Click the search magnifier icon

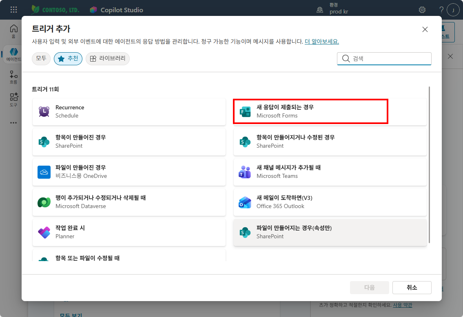pos(346,58)
